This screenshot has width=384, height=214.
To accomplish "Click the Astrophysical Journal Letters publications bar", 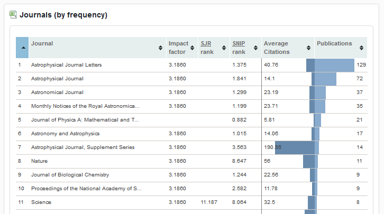I will click(334, 65).
